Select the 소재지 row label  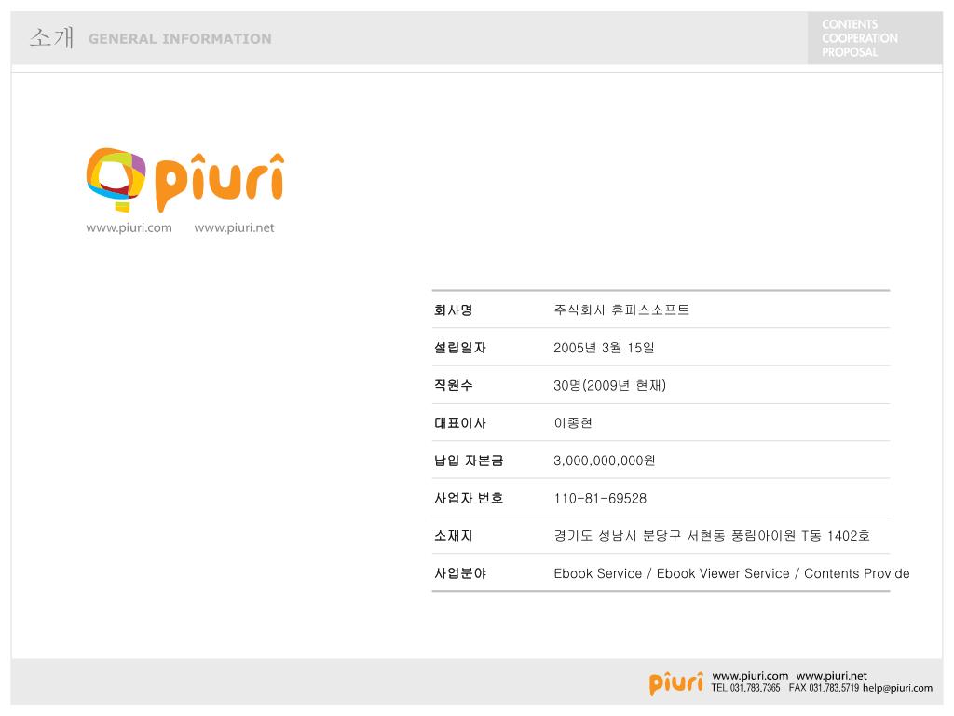454,536
